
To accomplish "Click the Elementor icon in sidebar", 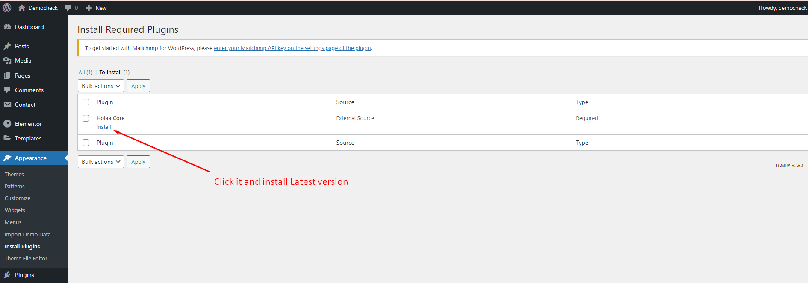I will coord(7,124).
